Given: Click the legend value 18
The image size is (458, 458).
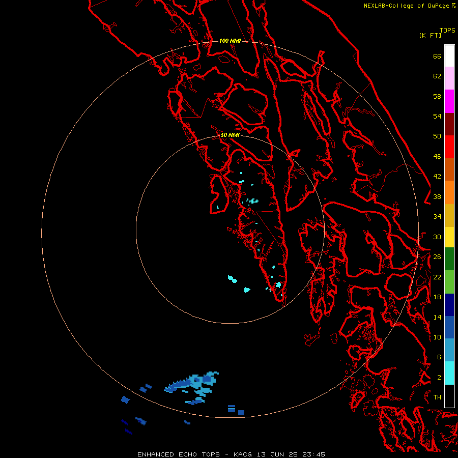Looking at the screenshot, I should (x=437, y=297).
